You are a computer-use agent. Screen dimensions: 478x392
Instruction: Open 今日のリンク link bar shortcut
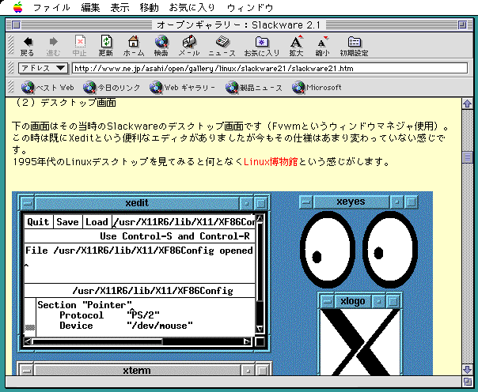(x=112, y=88)
